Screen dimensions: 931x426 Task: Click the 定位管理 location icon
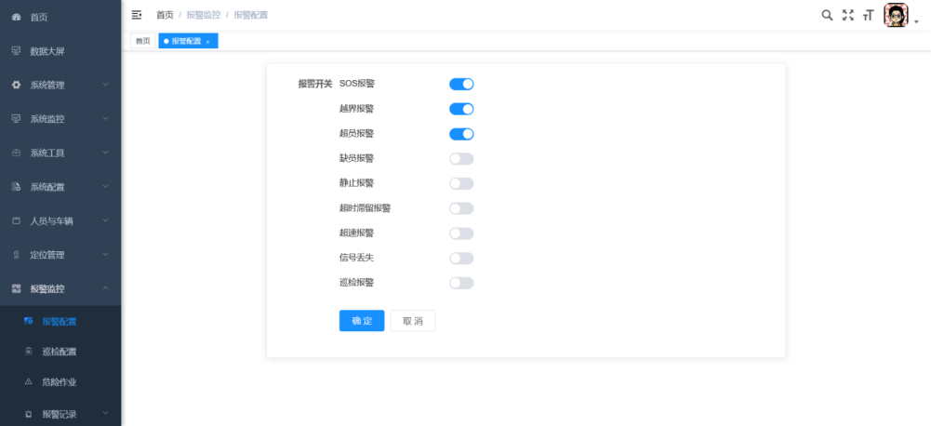pyautogui.click(x=17, y=254)
